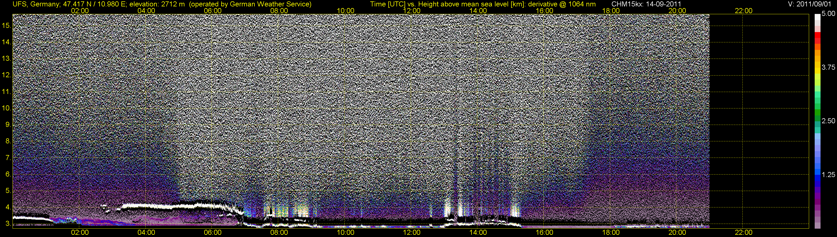This screenshot has width=837, height=237.
Task: Click the top time axis label 20:00
Action: coord(677,11)
